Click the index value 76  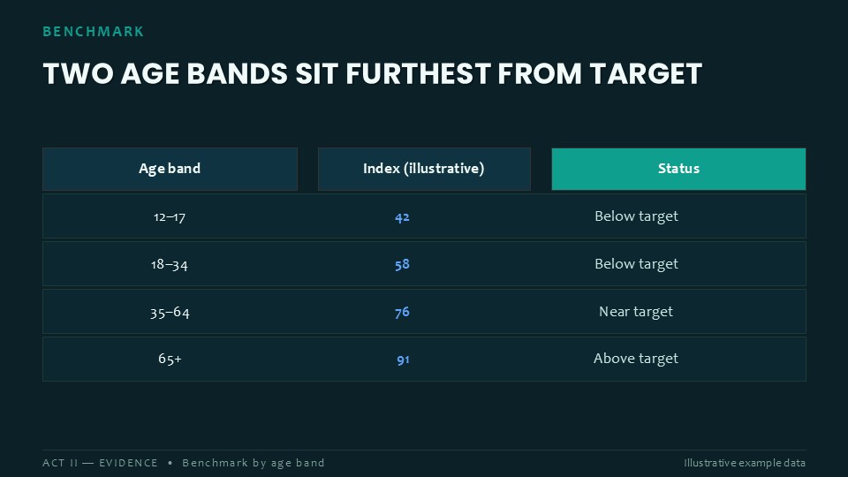tap(403, 312)
